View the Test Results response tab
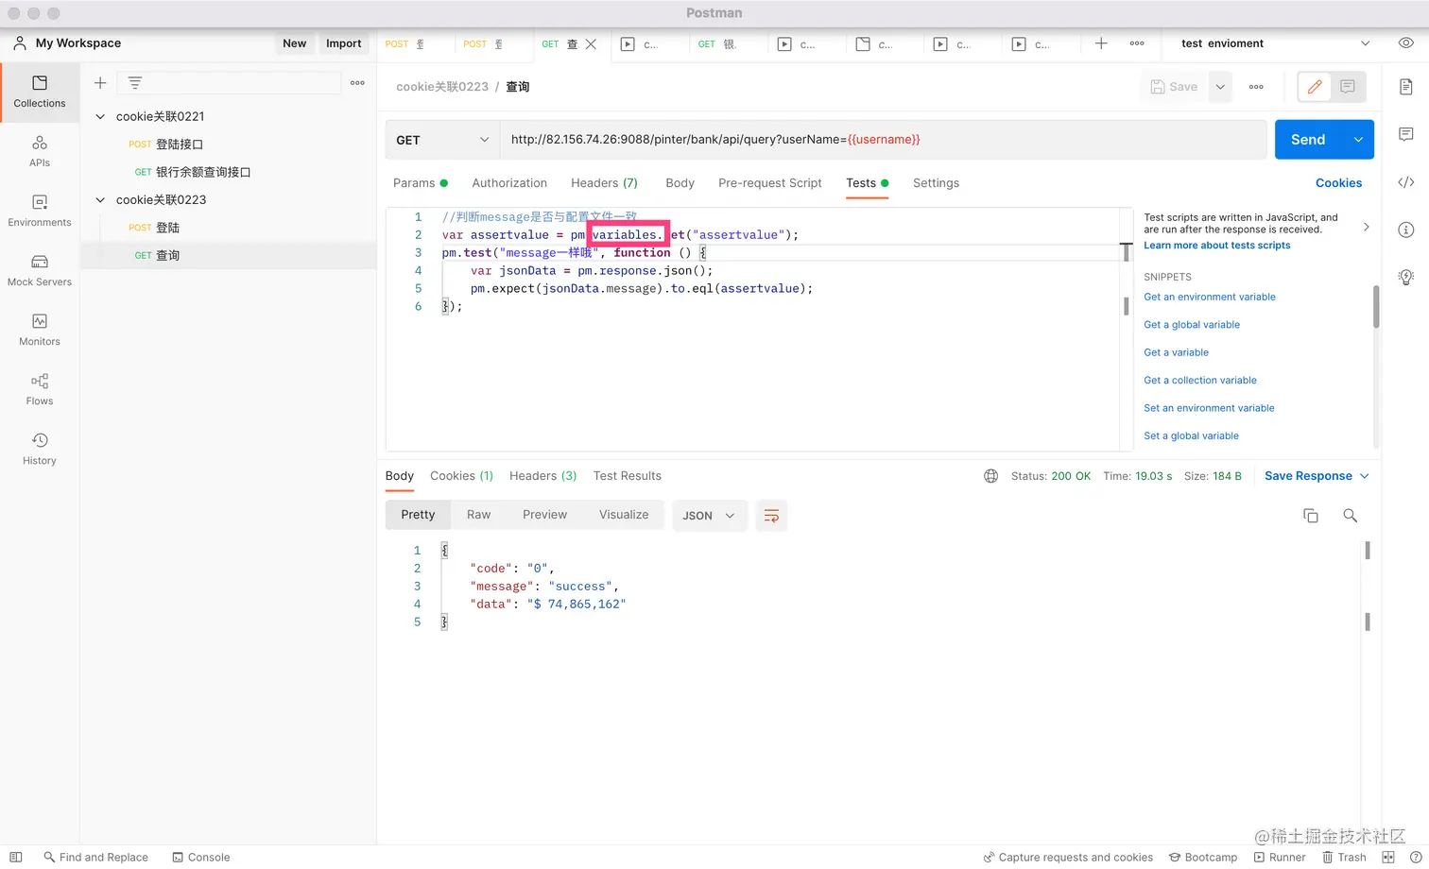This screenshot has width=1429, height=869. click(628, 476)
